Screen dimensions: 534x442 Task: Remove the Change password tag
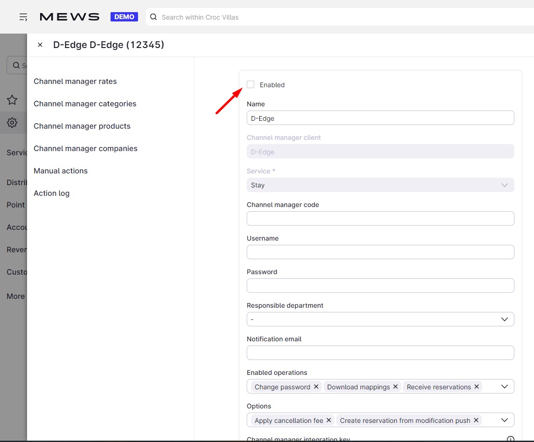click(x=316, y=387)
